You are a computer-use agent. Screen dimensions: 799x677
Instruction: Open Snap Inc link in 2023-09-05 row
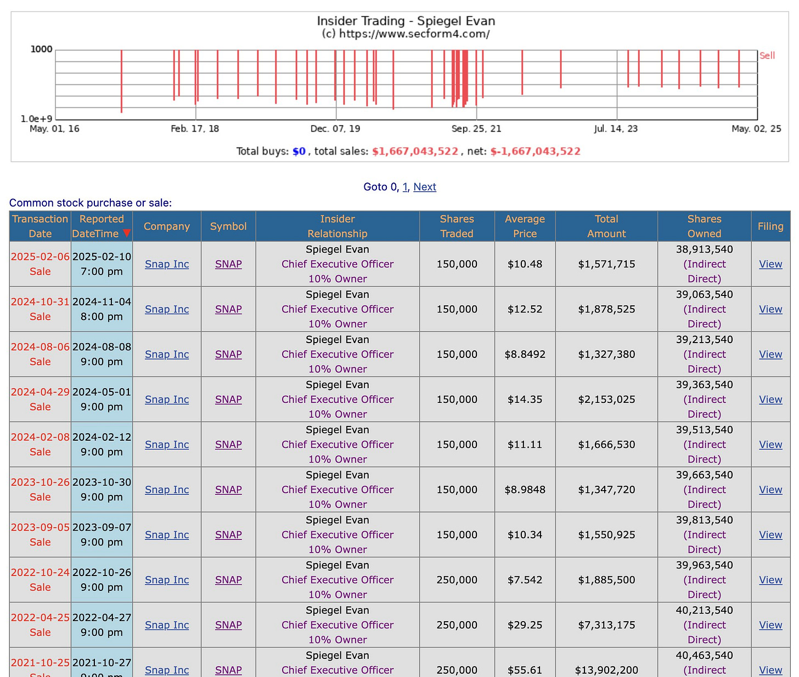coord(167,535)
